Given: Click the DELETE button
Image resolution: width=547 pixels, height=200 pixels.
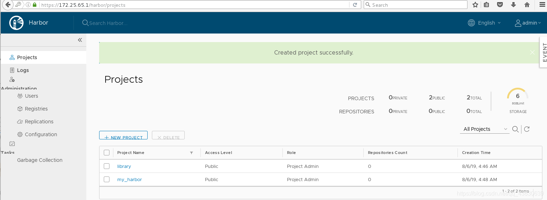Looking at the screenshot, I should tap(168, 135).
